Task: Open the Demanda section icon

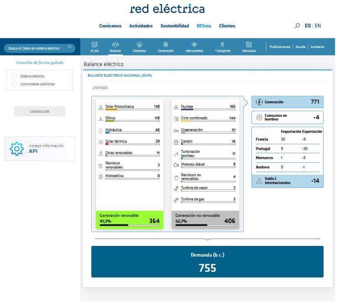Action: tap(139, 45)
